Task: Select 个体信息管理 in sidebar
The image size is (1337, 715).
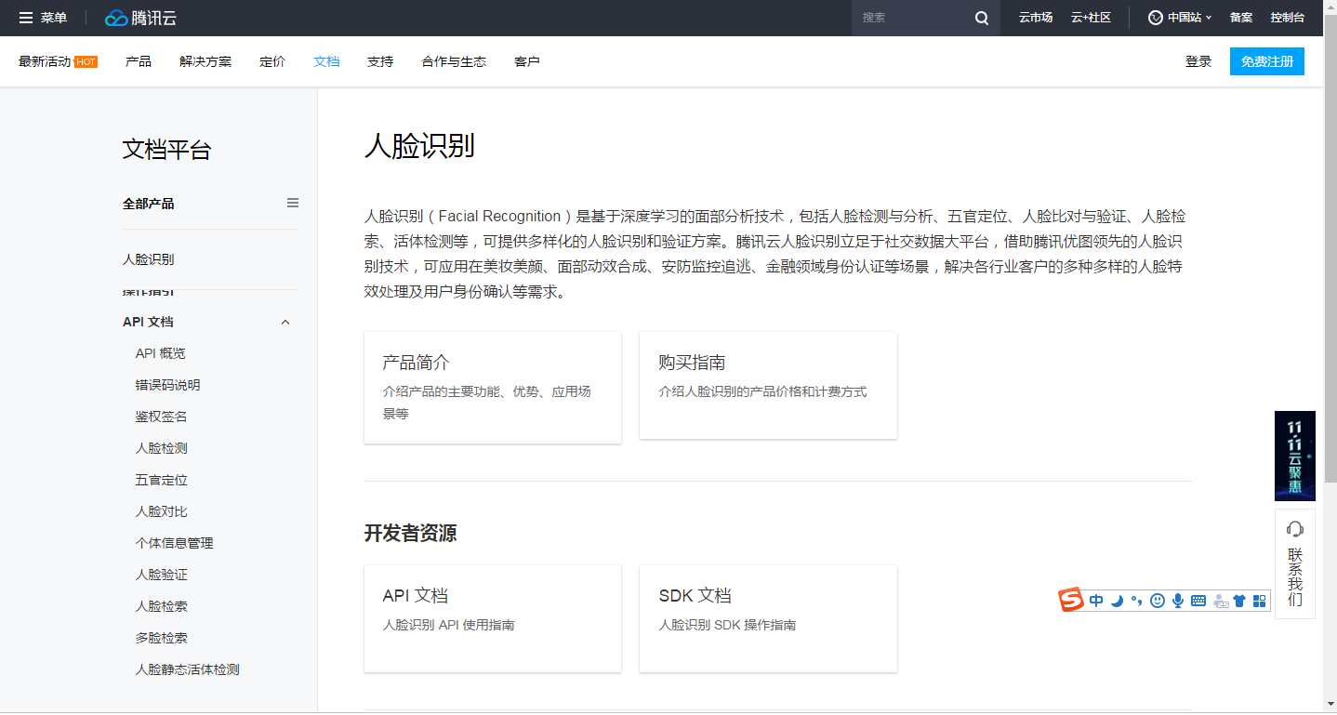Action: [174, 543]
